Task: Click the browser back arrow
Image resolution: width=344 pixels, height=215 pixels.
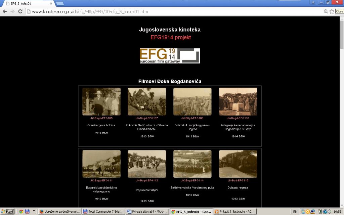Action: tap(5, 11)
